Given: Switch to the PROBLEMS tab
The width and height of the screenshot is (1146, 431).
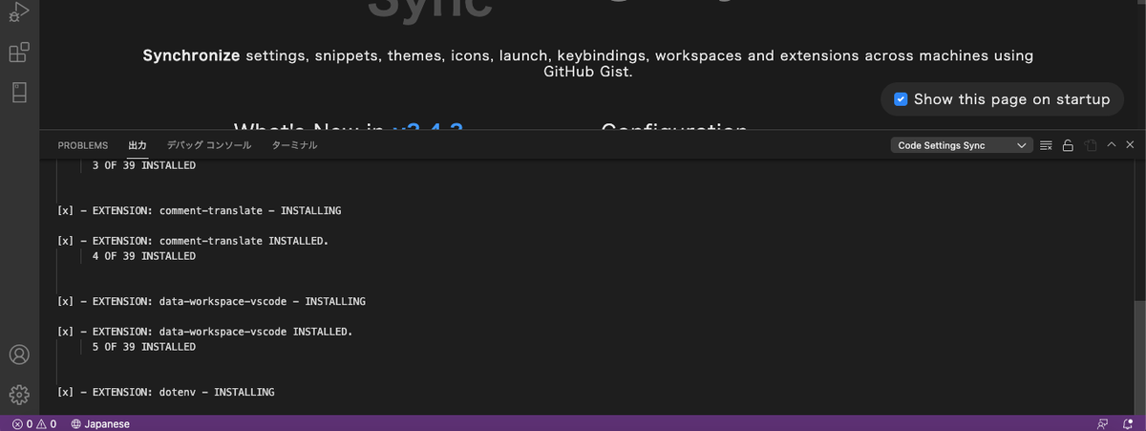Looking at the screenshot, I should coord(83,145).
